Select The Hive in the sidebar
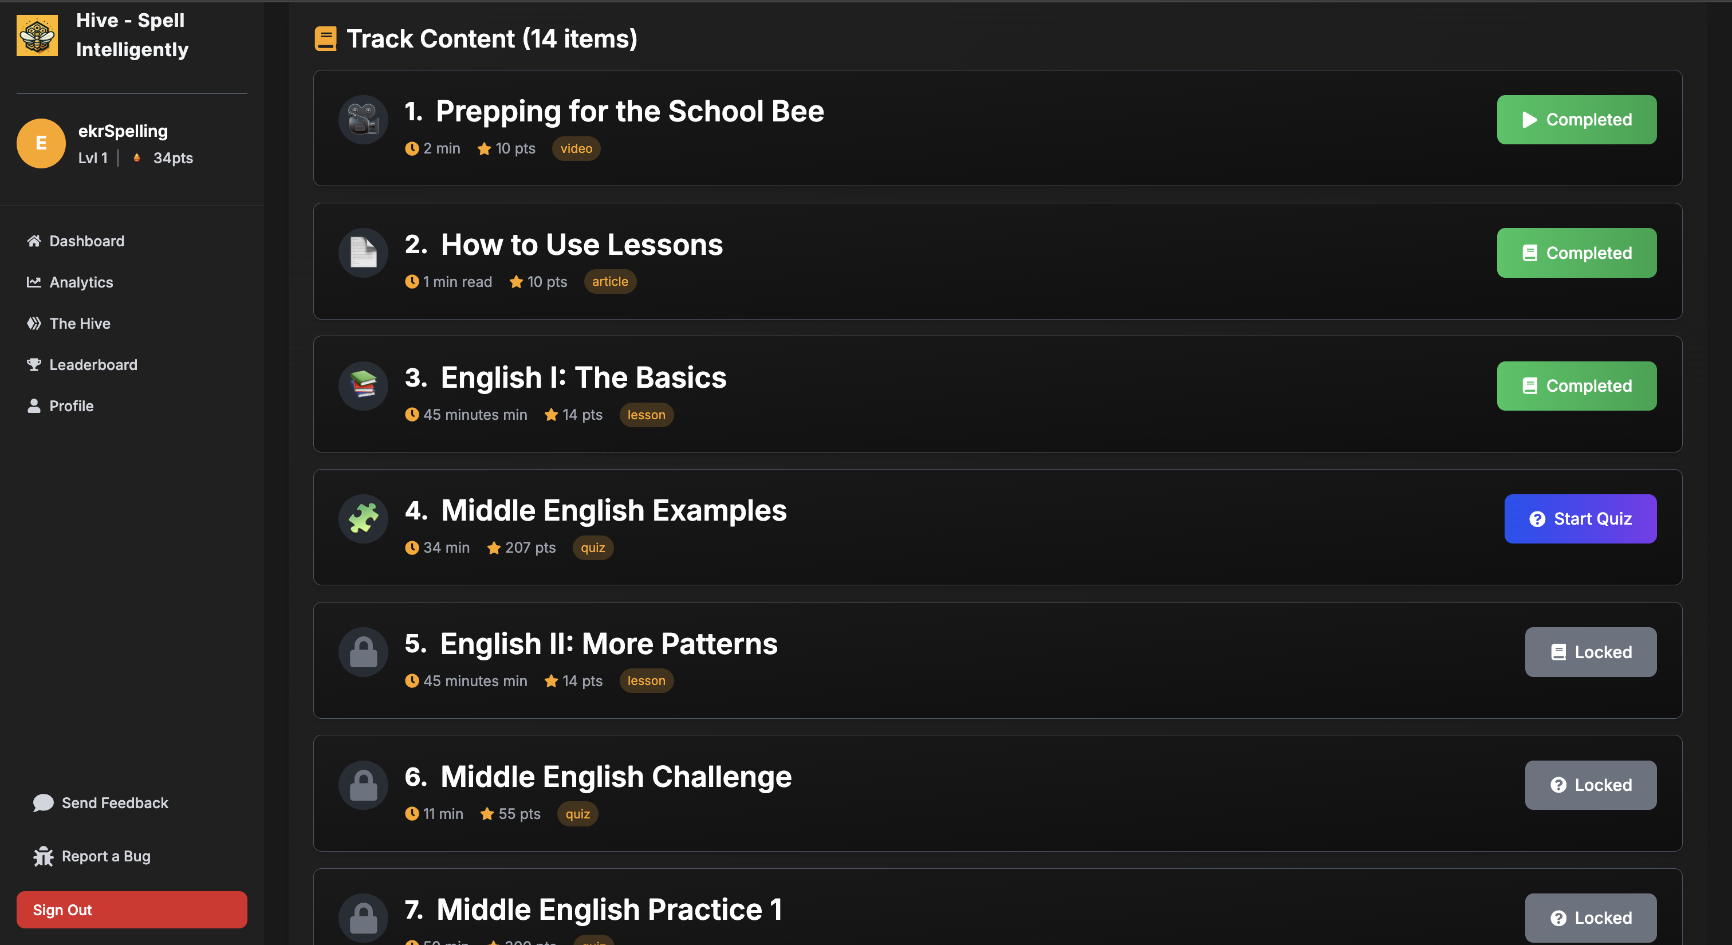The width and height of the screenshot is (1732, 945). (80, 323)
